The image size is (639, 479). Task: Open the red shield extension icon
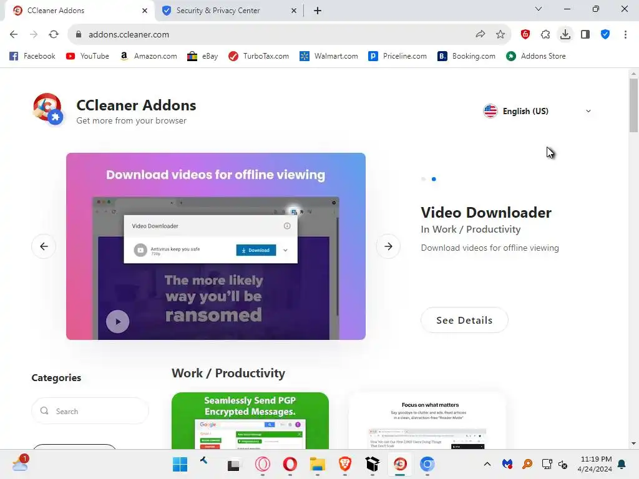pos(525,35)
